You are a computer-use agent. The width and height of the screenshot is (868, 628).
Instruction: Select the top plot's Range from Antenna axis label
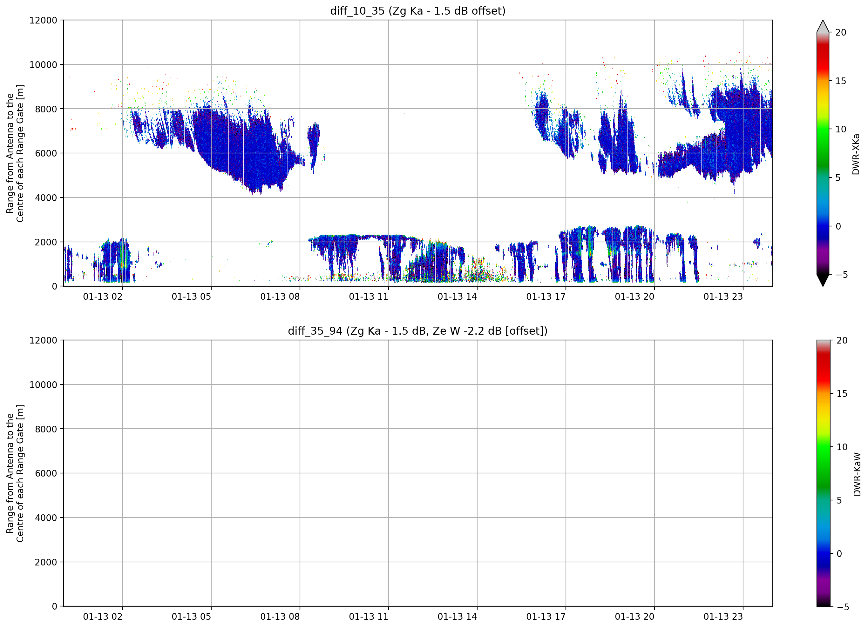15,153
